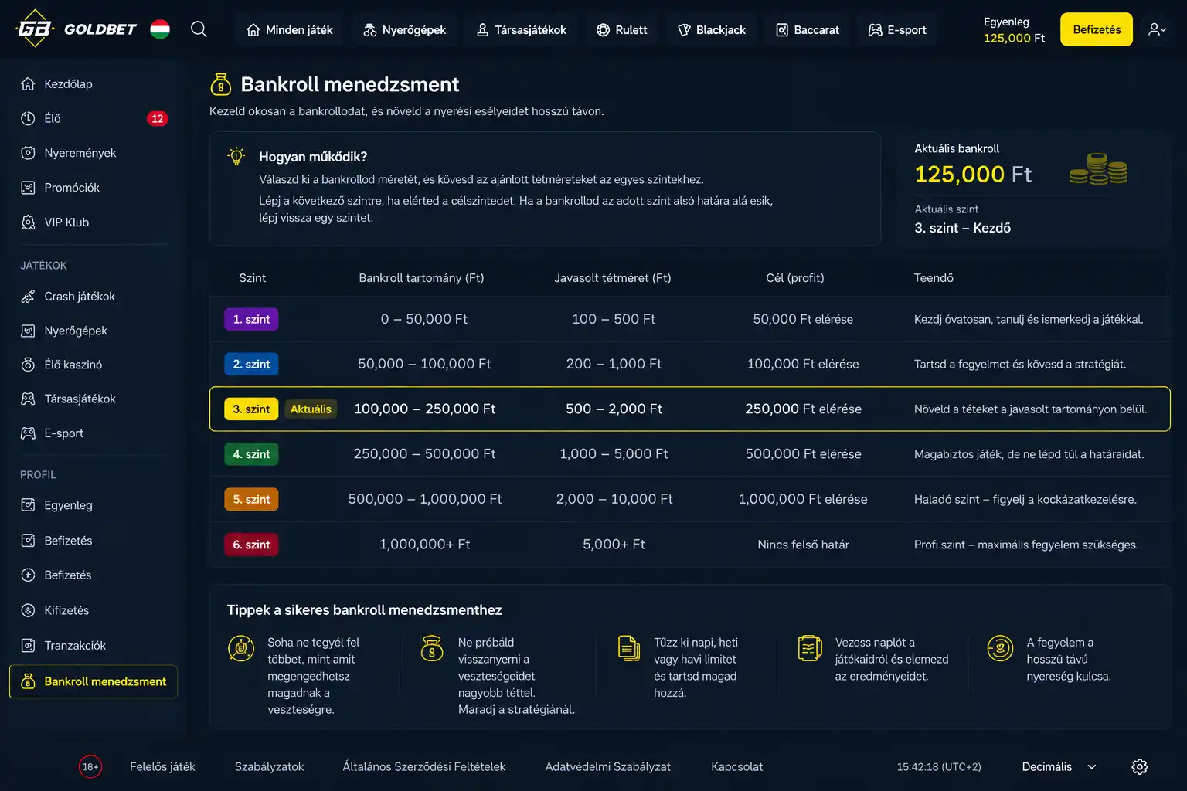Open Nyerőgépek in the top navigation
Screen dimensions: 1187x791
[x=405, y=30]
